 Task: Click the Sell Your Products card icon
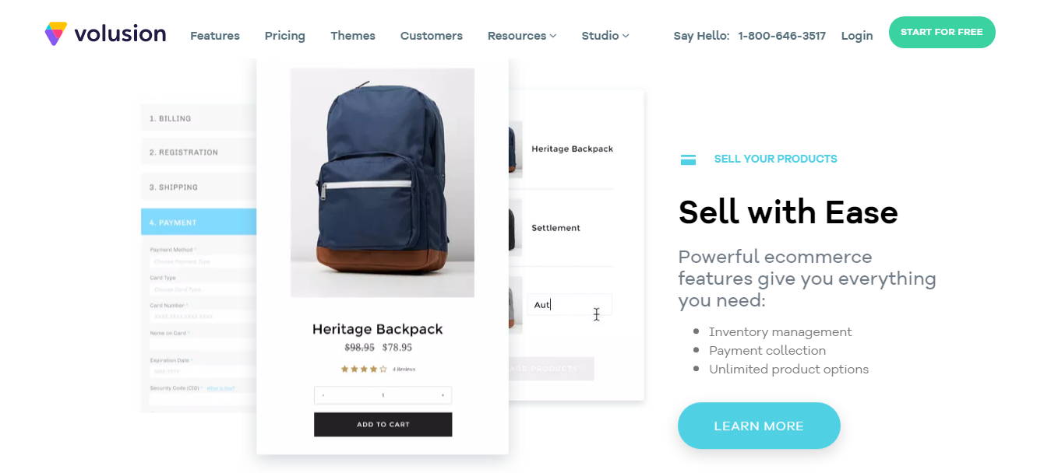[x=688, y=159]
